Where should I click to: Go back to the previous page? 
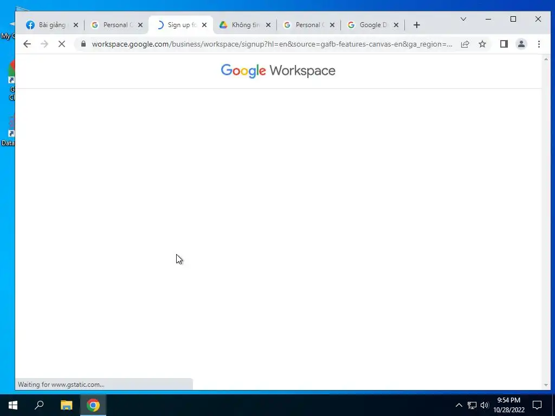click(x=27, y=44)
